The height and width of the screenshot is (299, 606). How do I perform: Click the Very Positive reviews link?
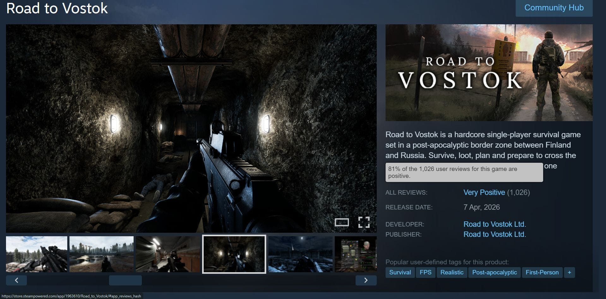484,192
